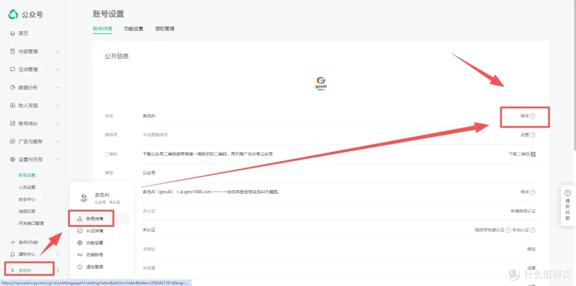Image resolution: width=576 pixels, height=286 pixels.
Task: Click the 互动管理 chat icon
Action: 12,69
